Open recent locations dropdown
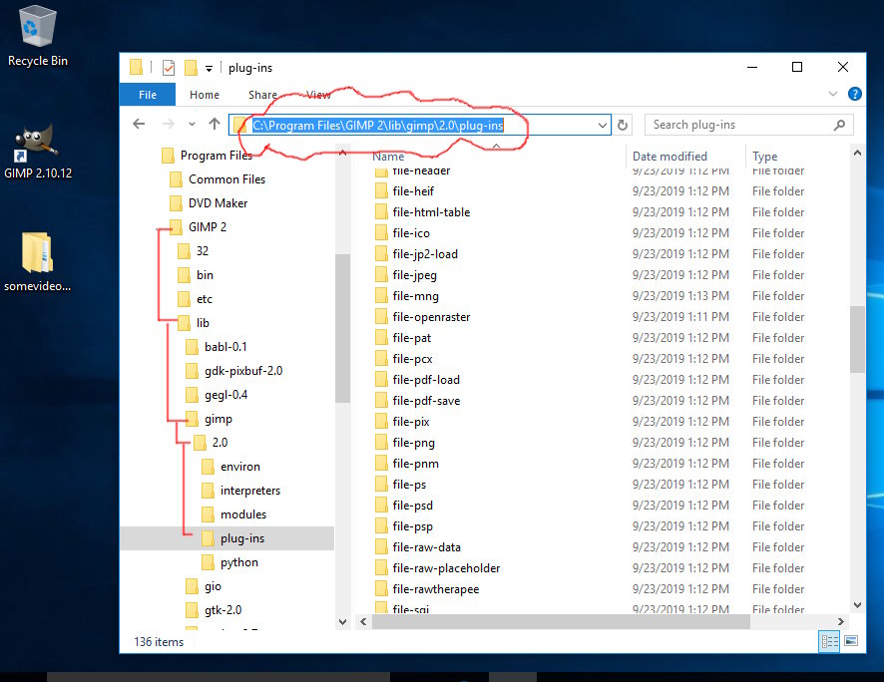 click(192, 124)
